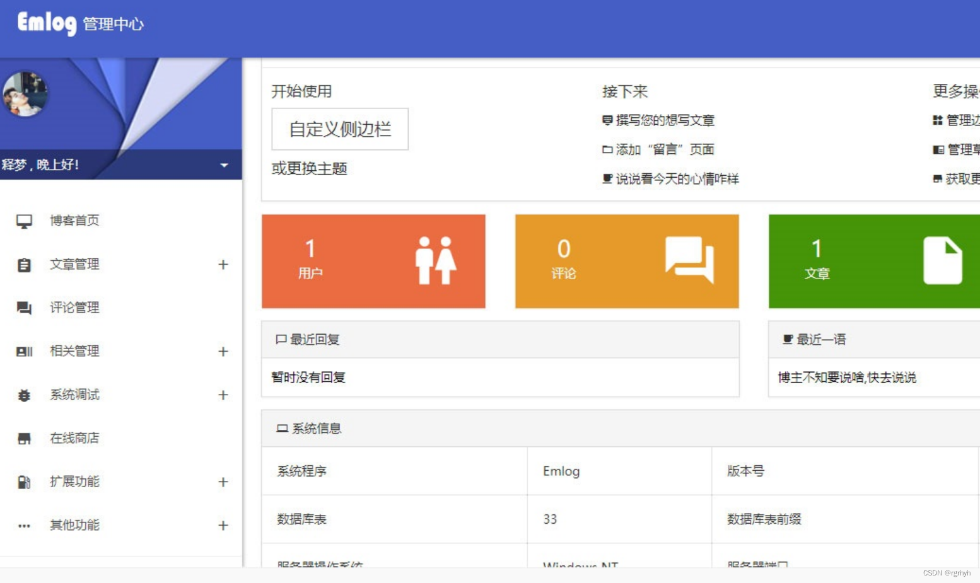This screenshot has height=583, width=980.
Task: Click the monitor icon beside 博客首页
Action: tap(24, 221)
